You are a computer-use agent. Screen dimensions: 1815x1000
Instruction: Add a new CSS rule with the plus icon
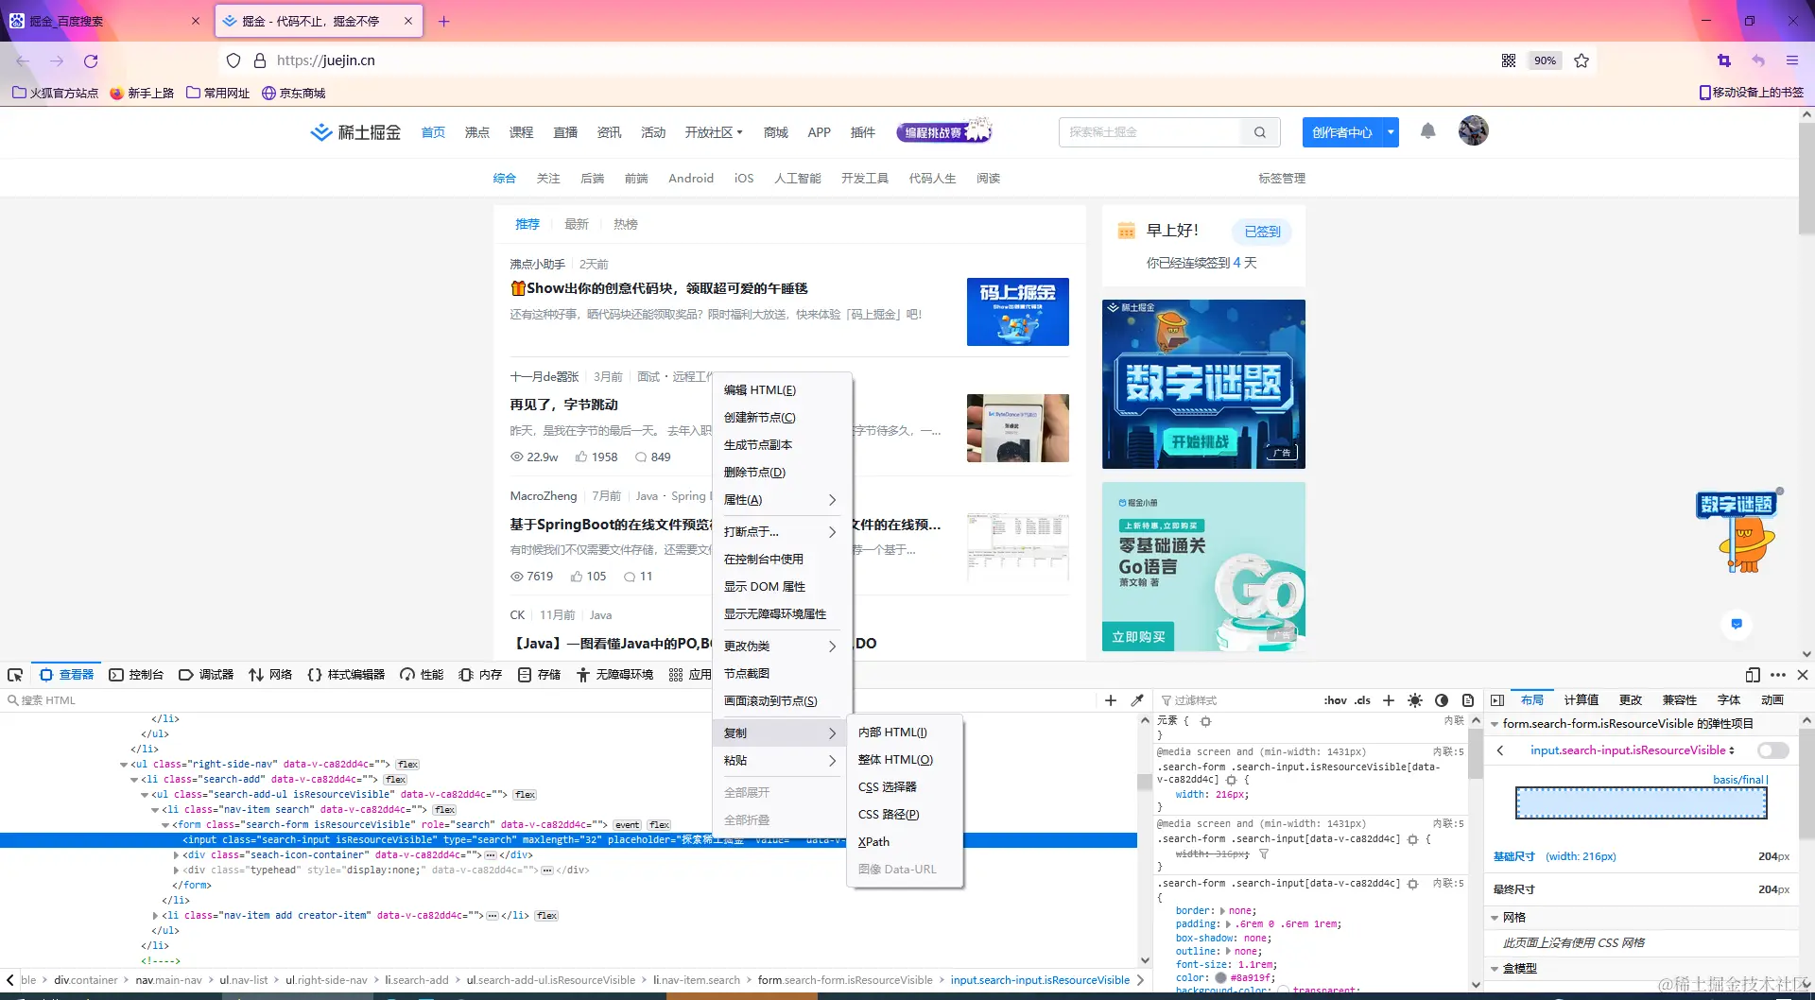pyautogui.click(x=1388, y=700)
